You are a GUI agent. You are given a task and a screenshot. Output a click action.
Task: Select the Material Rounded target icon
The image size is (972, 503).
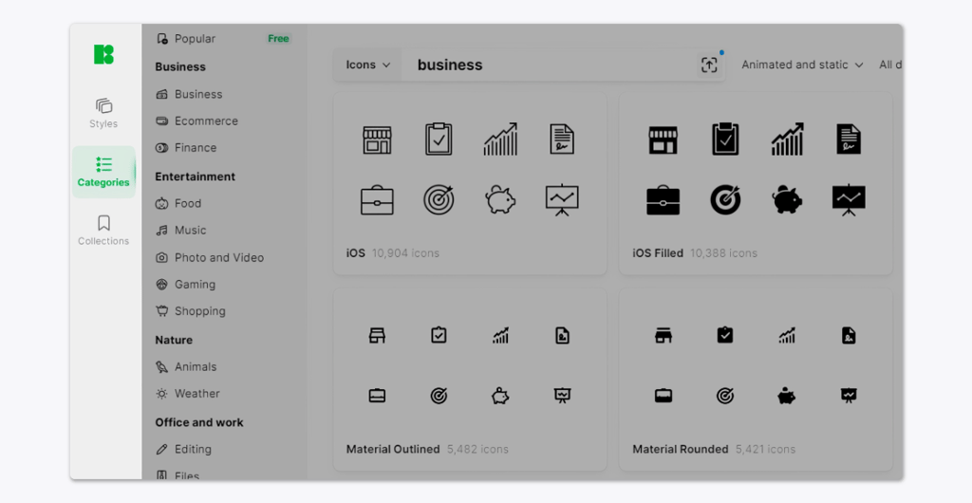[x=725, y=395]
